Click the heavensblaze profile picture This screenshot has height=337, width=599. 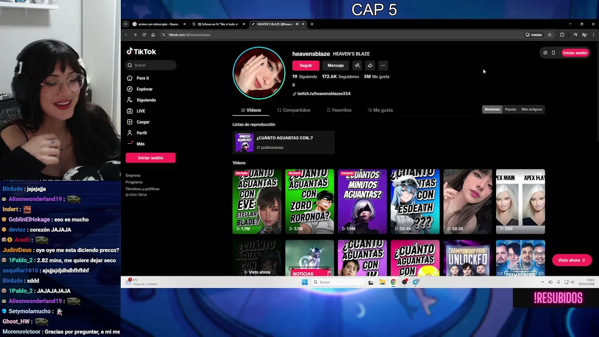click(259, 73)
